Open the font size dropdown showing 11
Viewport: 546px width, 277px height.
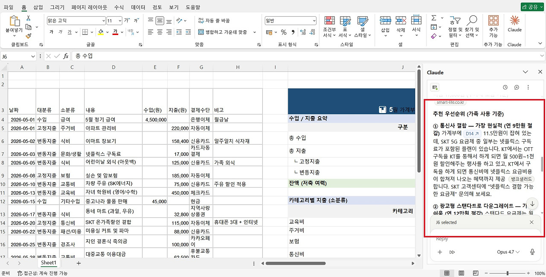click(x=120, y=20)
